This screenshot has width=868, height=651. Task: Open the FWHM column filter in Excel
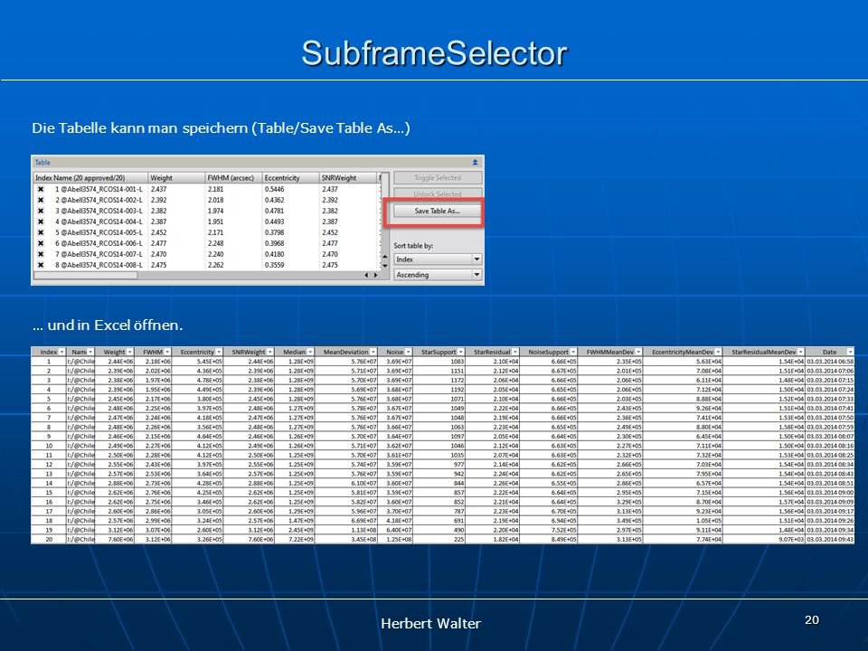tap(167, 352)
